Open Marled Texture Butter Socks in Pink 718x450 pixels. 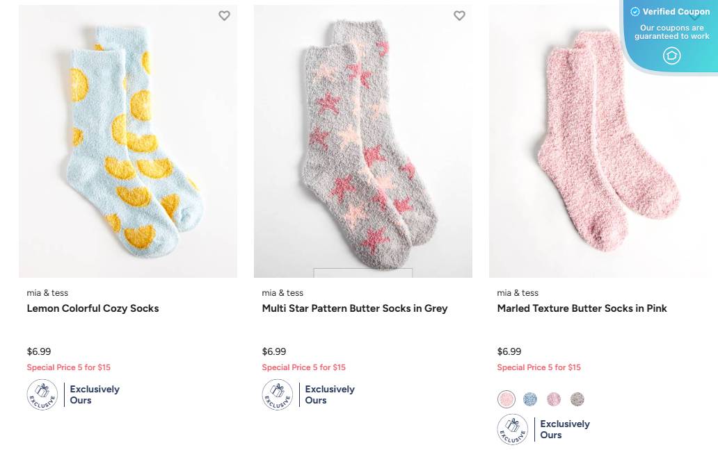point(582,308)
